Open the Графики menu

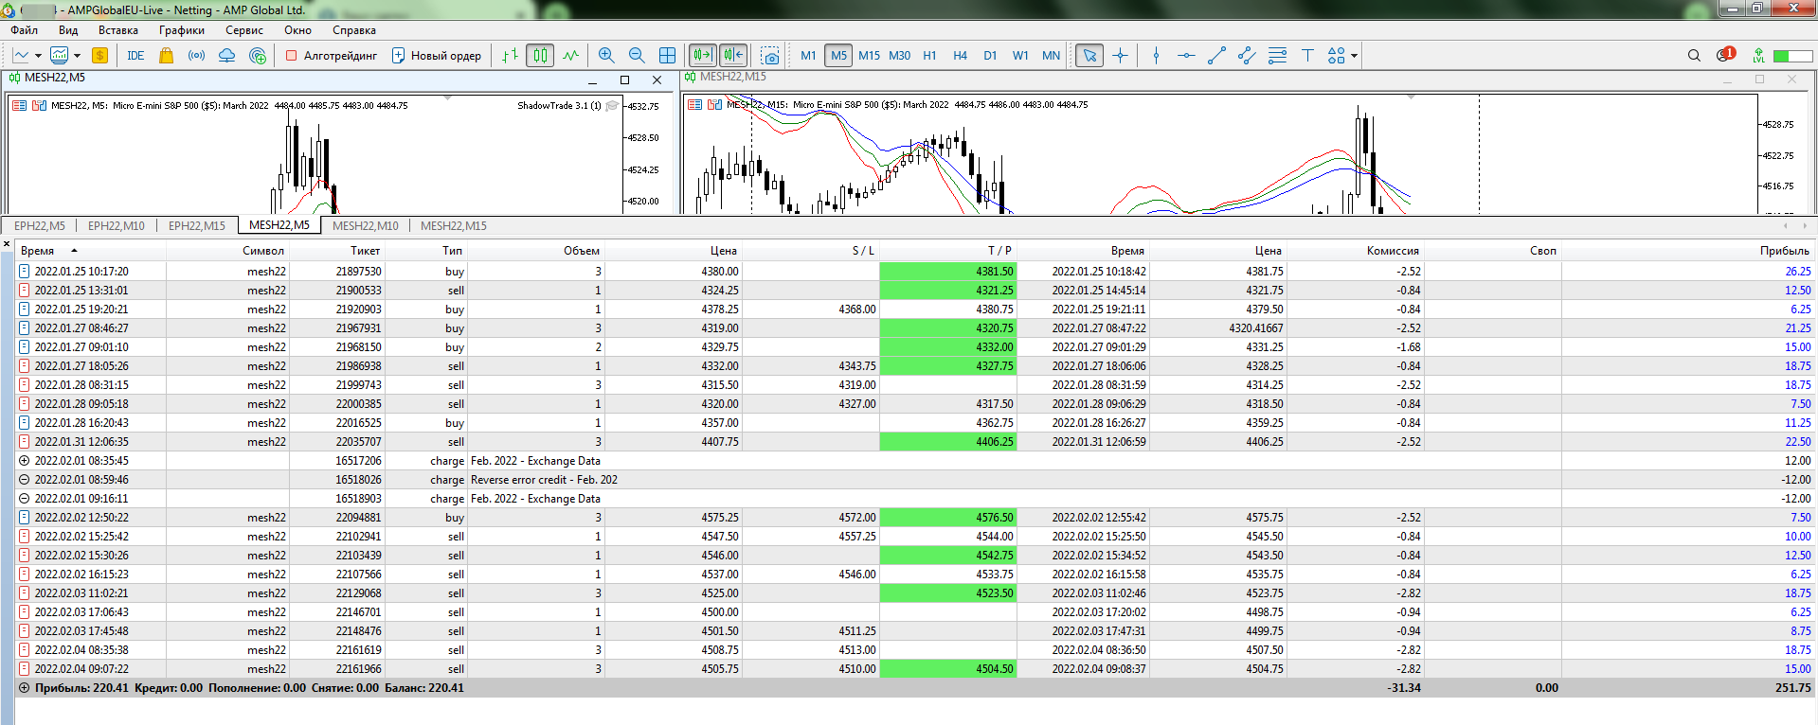pyautogui.click(x=181, y=30)
